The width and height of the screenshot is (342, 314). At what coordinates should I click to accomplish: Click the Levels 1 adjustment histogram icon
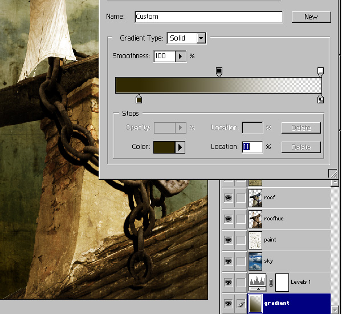[x=258, y=283]
